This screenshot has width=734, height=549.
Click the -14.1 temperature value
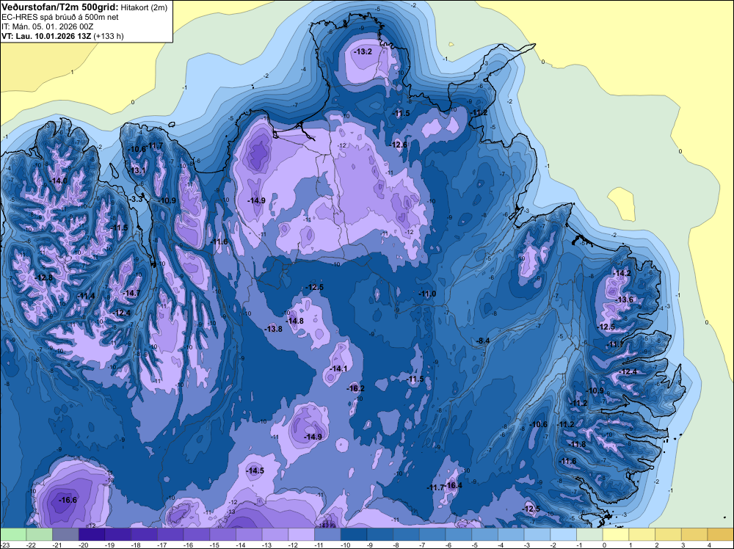click(x=338, y=368)
